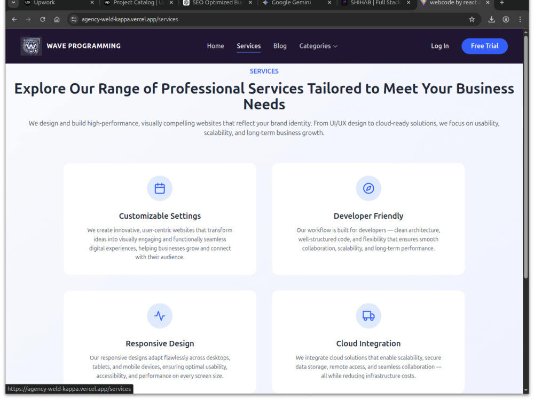534x400 pixels.
Task: Click the WAVE PROGRAMMING brand text
Action: (x=83, y=46)
